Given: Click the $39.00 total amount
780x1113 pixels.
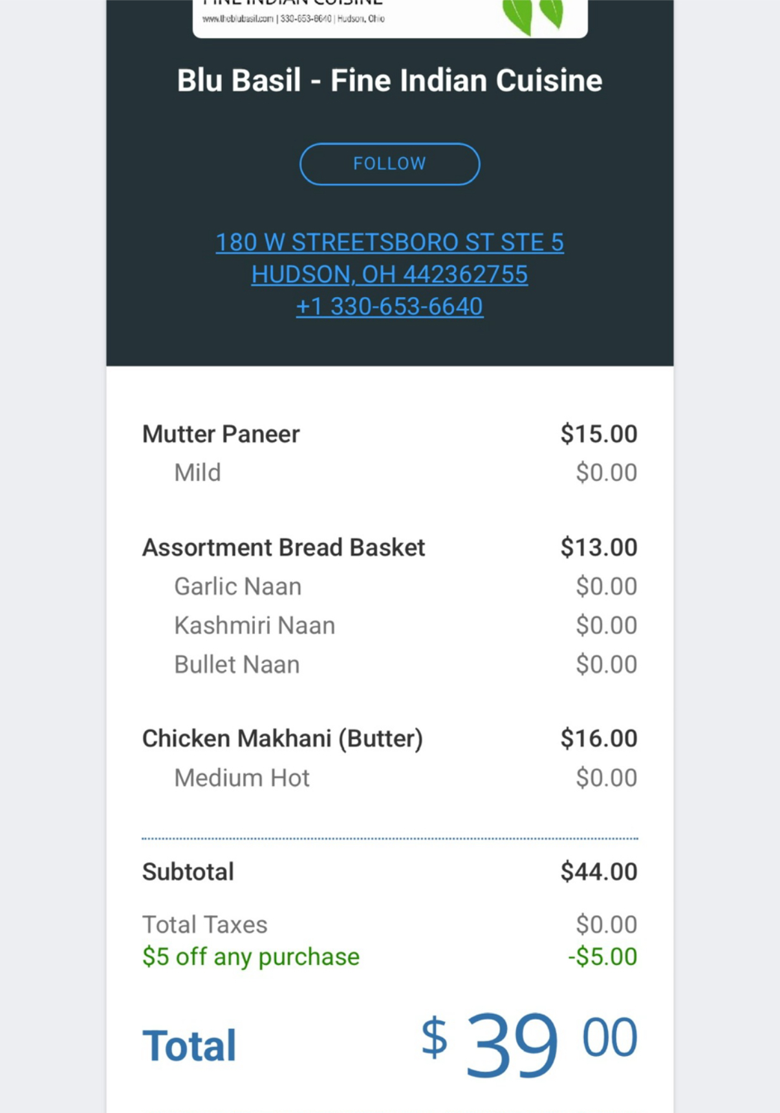Looking at the screenshot, I should (529, 1043).
